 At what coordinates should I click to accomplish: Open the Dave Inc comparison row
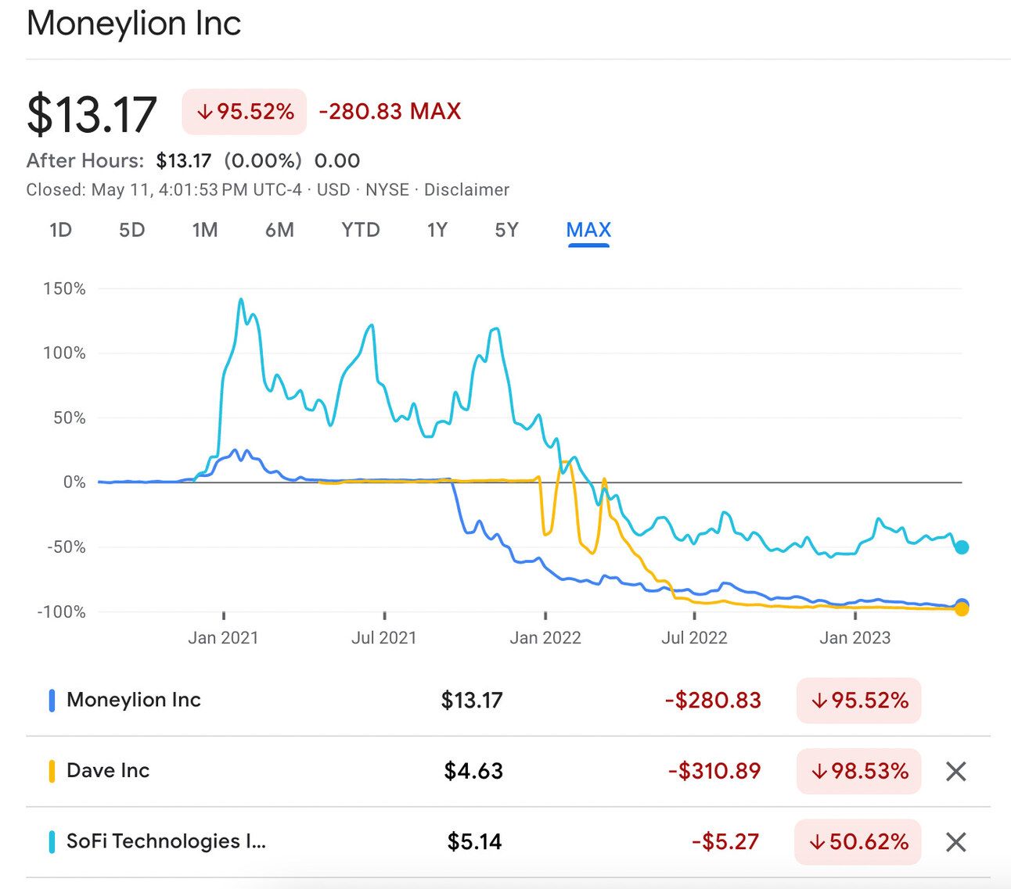click(508, 771)
